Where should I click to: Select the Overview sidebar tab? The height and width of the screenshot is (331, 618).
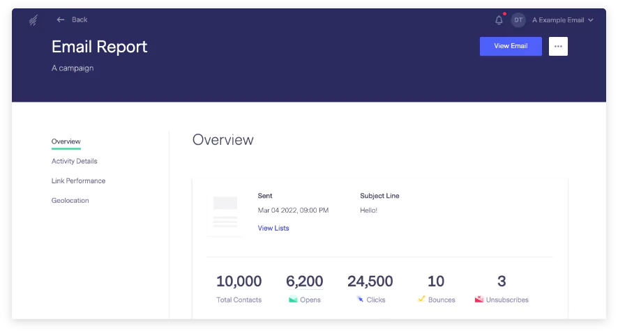point(66,141)
